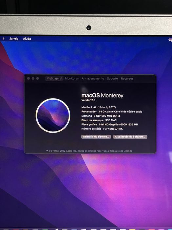The width and height of the screenshot is (172, 230).
Task: Open the Ir menu in menu bar
Action: click(4, 38)
